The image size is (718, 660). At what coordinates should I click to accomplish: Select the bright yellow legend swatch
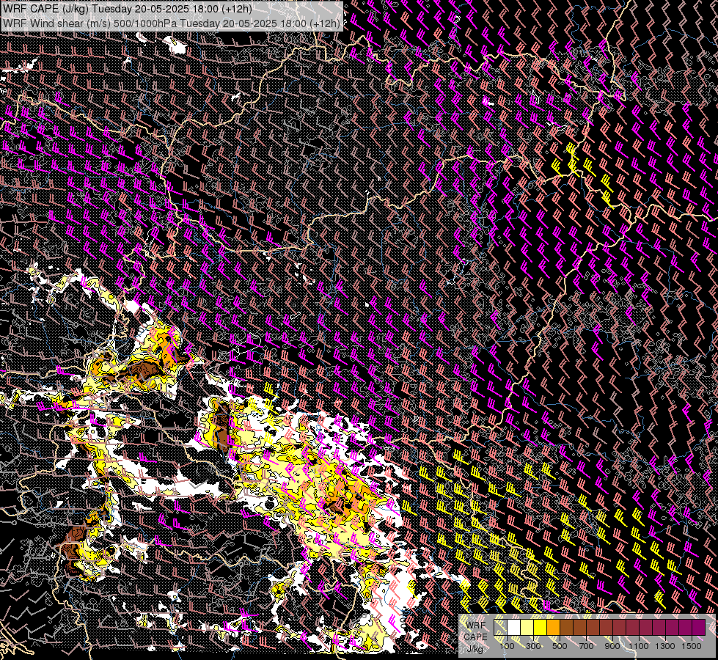pos(541,627)
